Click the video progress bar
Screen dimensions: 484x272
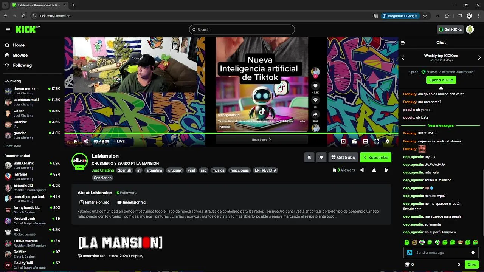click(x=231, y=133)
